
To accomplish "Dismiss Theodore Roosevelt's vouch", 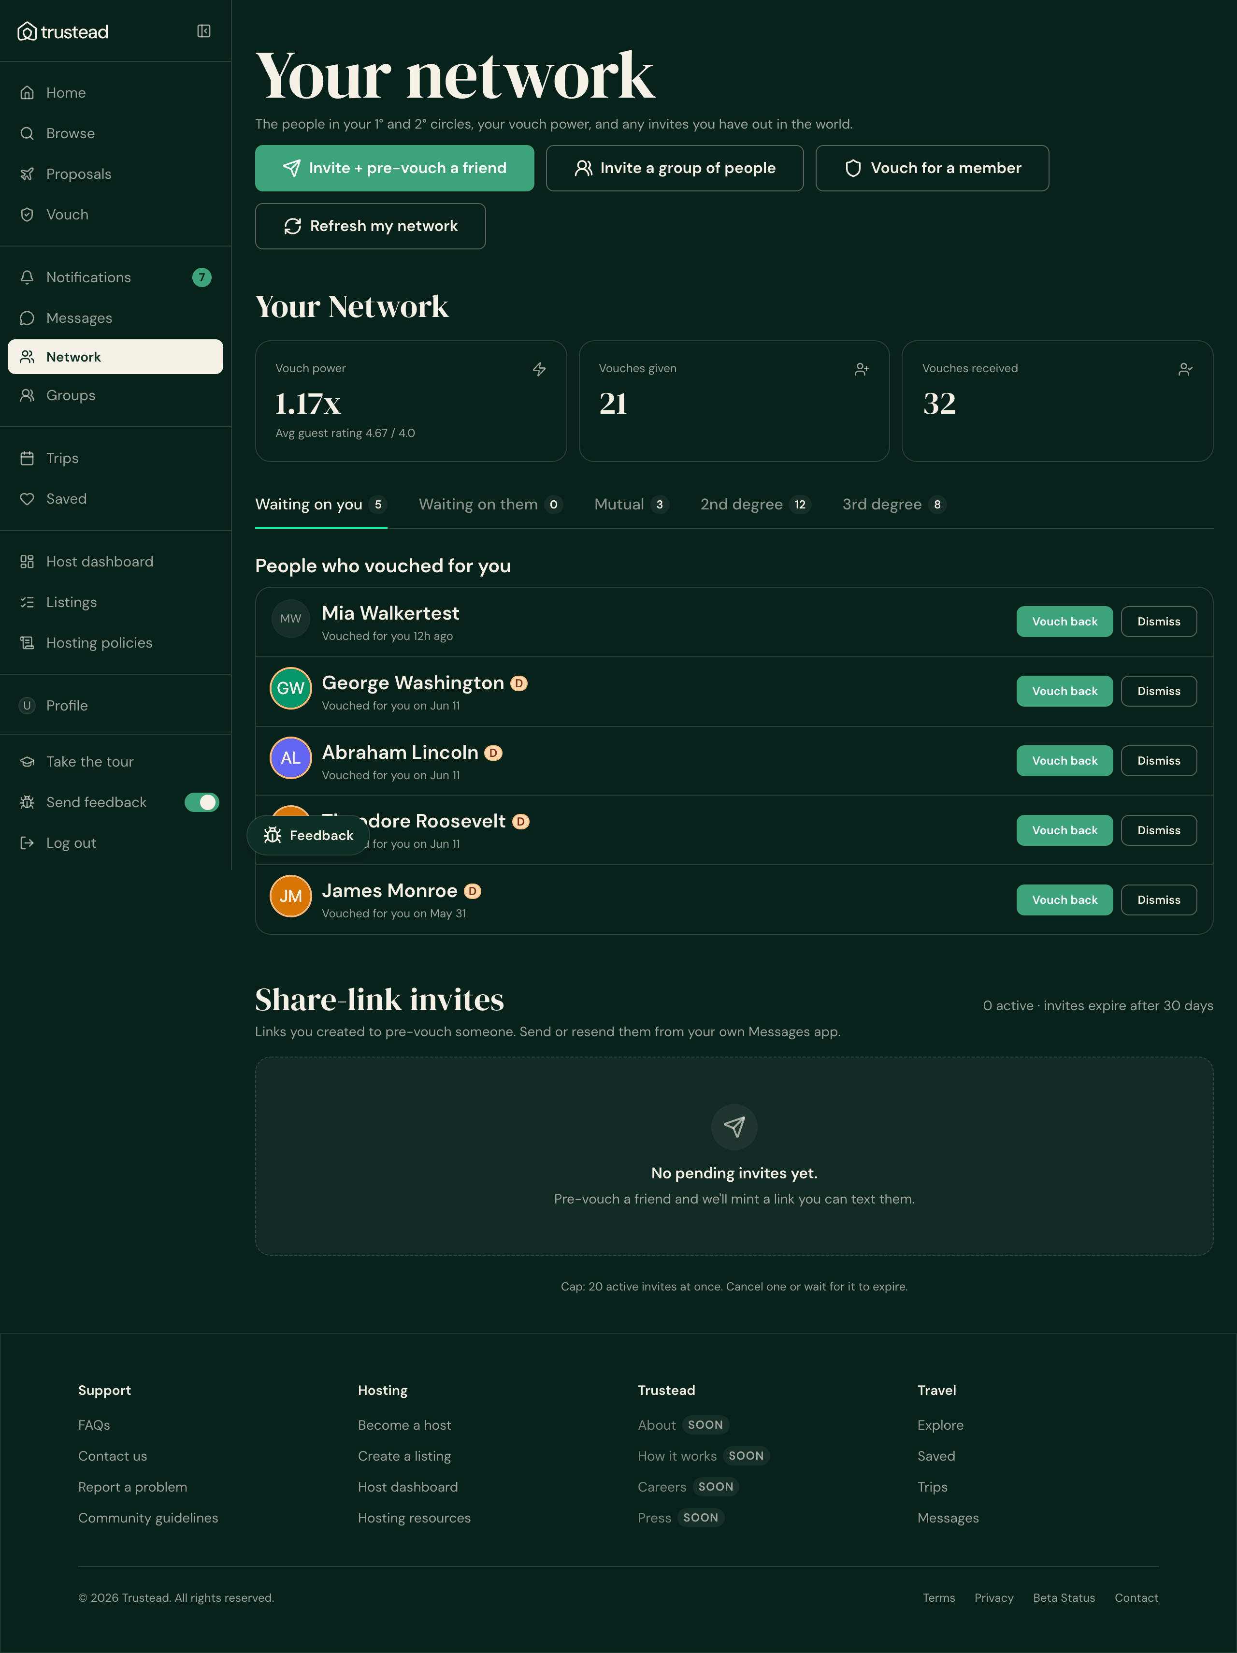I will [x=1159, y=830].
